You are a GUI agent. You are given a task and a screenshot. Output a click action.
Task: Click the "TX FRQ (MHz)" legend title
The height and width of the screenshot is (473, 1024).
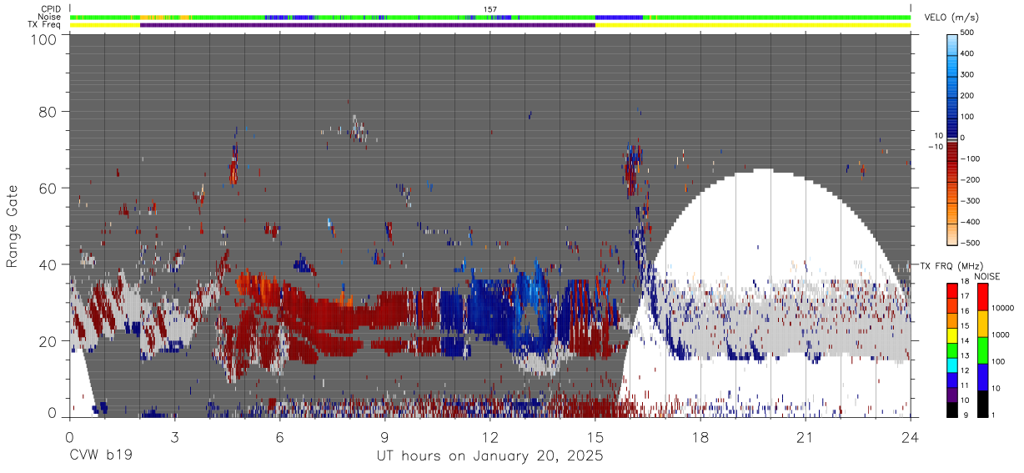[x=951, y=265]
